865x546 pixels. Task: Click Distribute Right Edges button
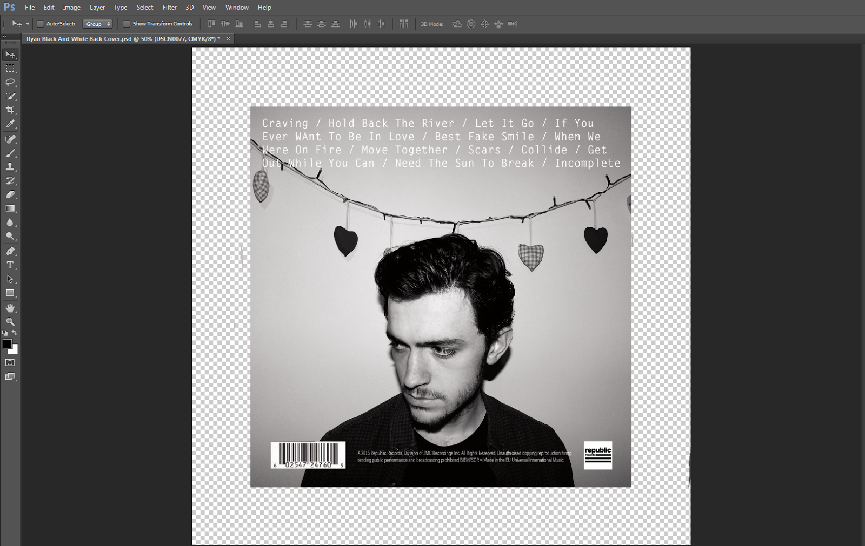point(381,24)
